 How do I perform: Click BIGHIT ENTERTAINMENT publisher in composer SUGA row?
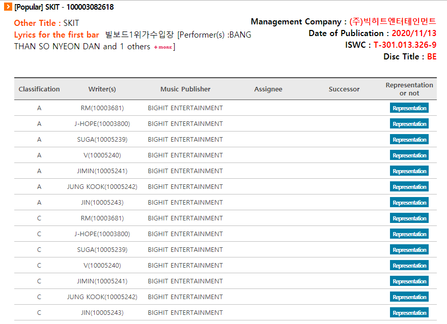[x=185, y=250]
